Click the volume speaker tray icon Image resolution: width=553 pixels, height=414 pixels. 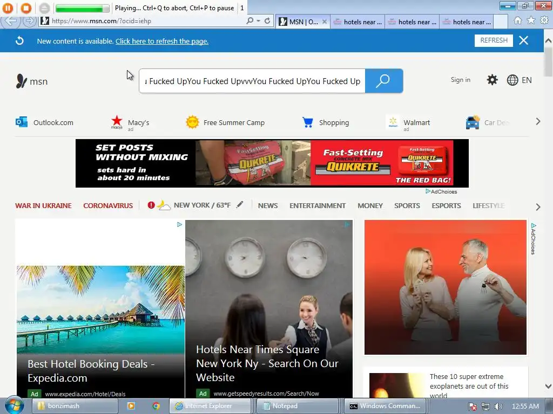point(498,406)
